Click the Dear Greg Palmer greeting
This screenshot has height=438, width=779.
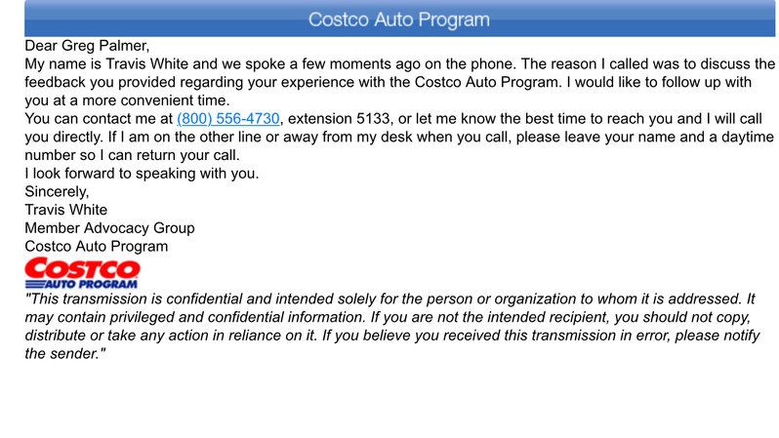tap(87, 46)
